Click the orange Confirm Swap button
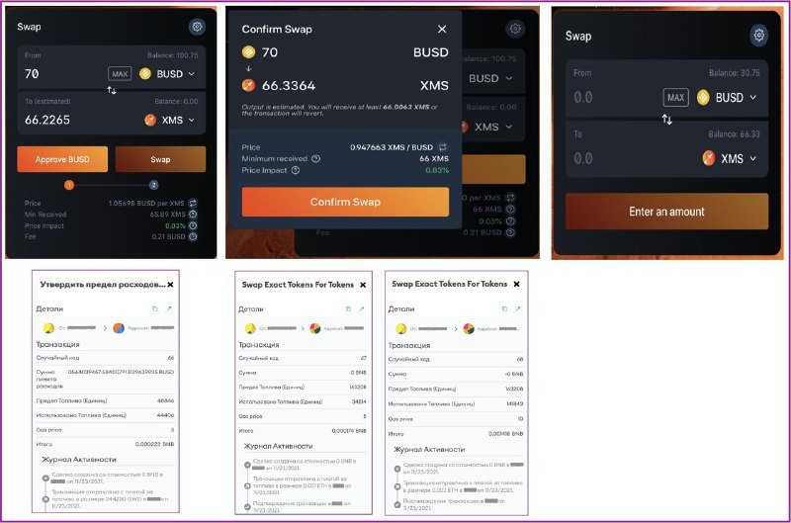 click(x=345, y=202)
